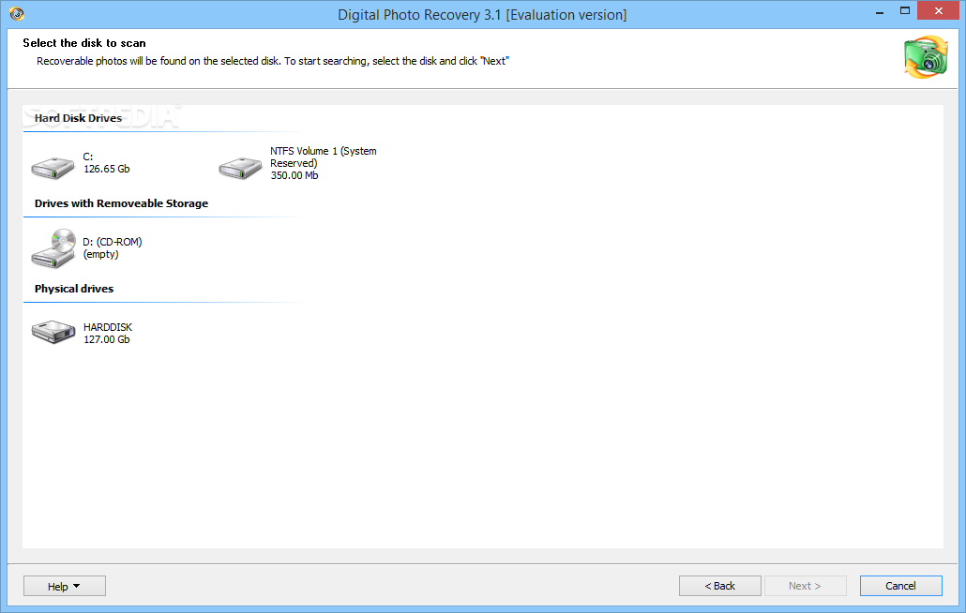Viewport: 966px width, 613px height.
Task: Click the 'HARDDISK' drive name
Action: pyautogui.click(x=108, y=327)
